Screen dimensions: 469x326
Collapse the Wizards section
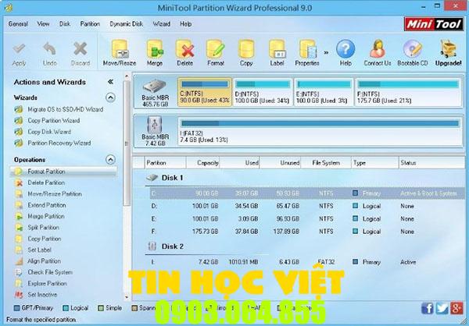110,97
